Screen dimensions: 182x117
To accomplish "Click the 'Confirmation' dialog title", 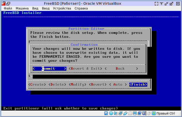I will [x=84, y=45].
